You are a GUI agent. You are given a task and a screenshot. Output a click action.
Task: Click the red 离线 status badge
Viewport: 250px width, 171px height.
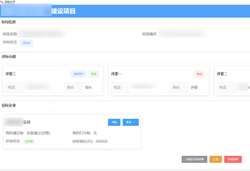click(199, 74)
